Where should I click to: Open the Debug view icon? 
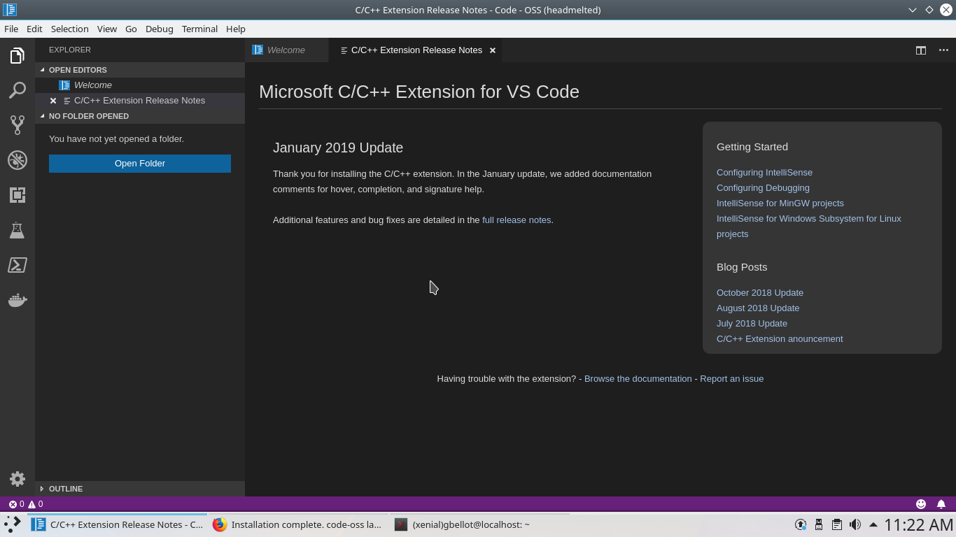click(x=17, y=160)
